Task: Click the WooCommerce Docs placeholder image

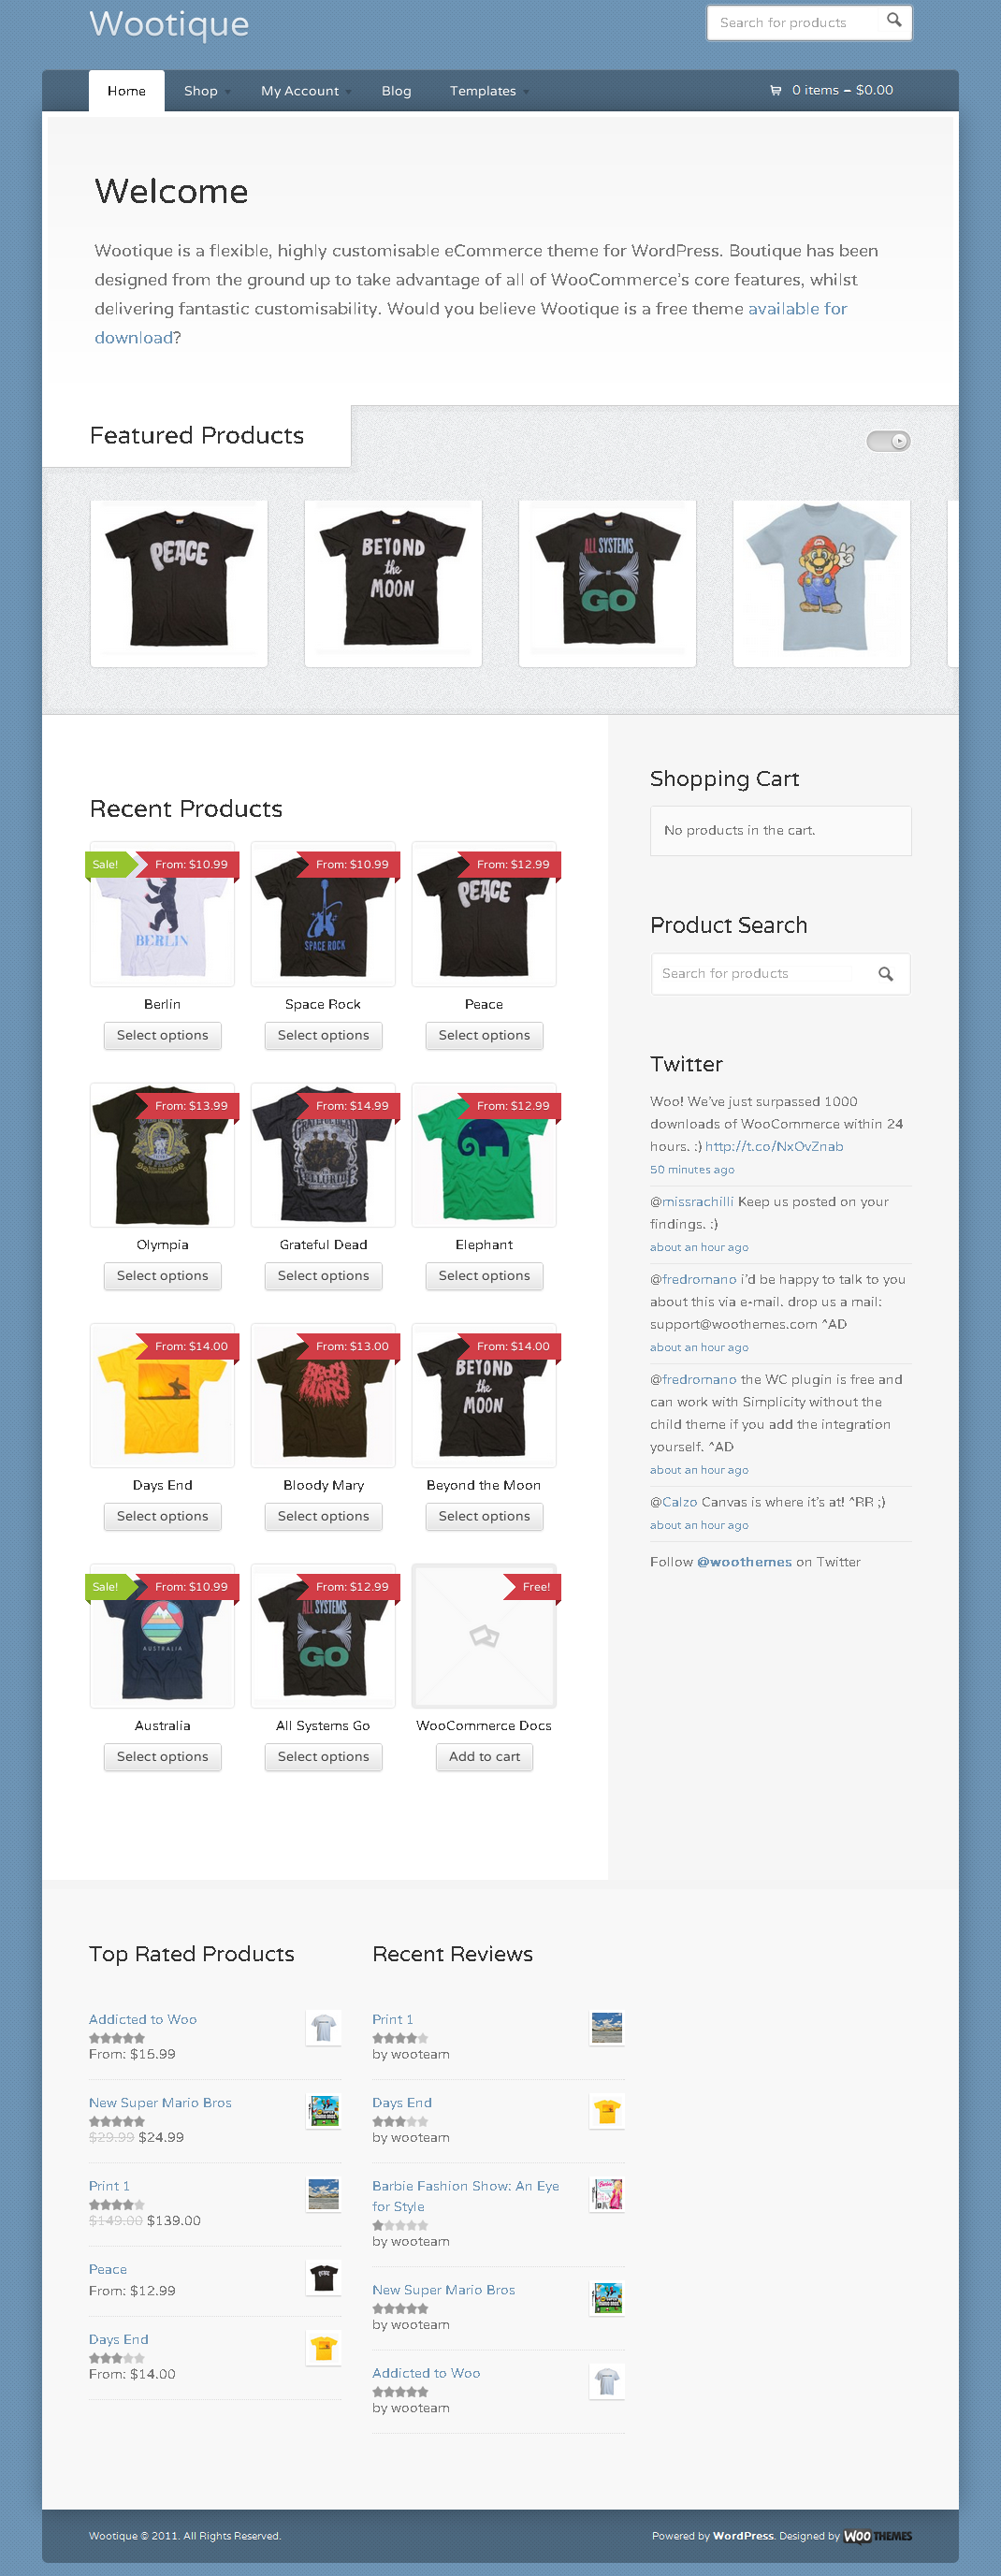Action: (484, 1636)
